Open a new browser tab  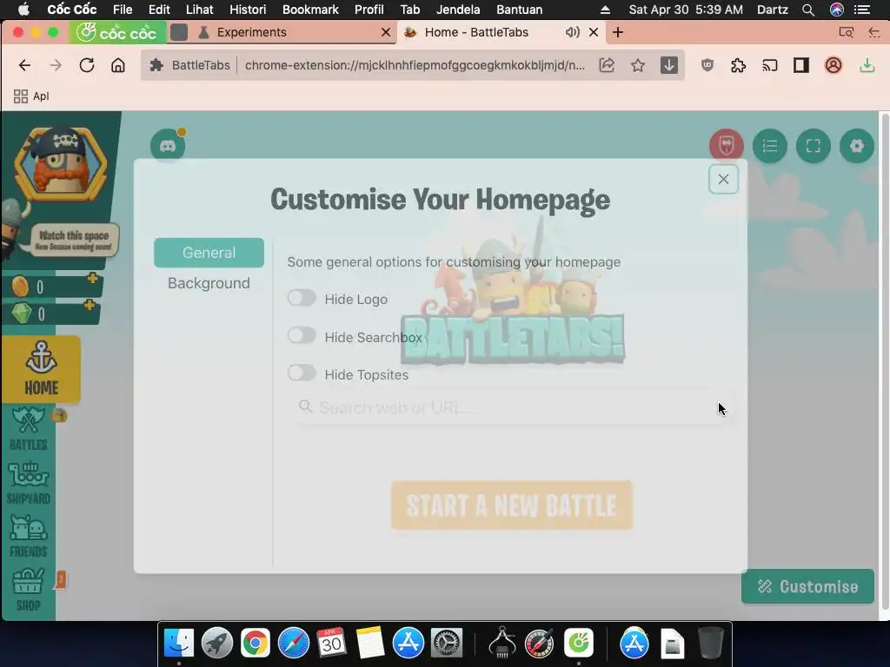point(618,32)
